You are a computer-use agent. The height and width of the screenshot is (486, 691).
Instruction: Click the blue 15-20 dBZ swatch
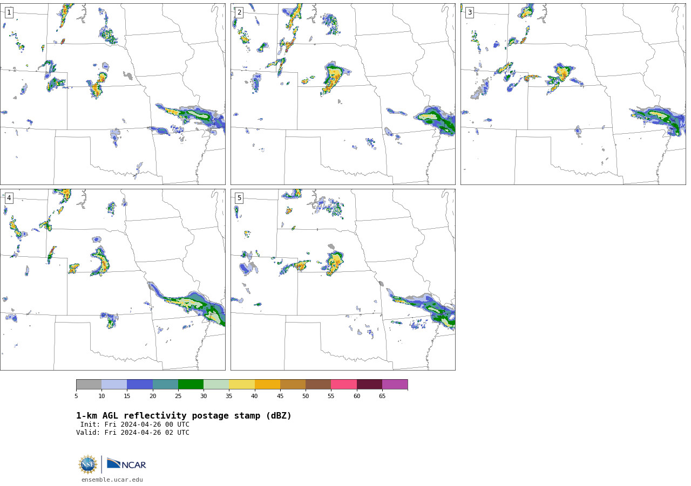(140, 385)
